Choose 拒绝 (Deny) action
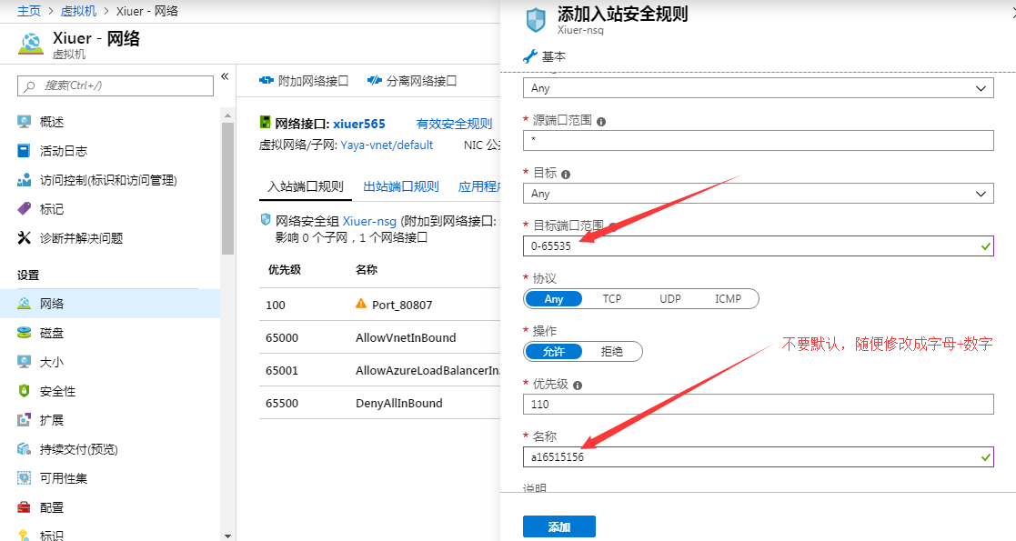 point(611,351)
